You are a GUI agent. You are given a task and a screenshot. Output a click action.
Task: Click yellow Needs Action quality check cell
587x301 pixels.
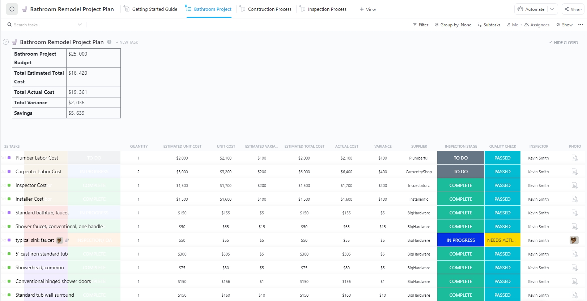tap(502, 240)
